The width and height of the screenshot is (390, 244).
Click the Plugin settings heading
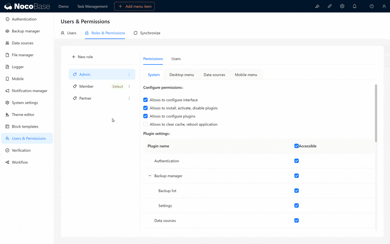(157, 134)
